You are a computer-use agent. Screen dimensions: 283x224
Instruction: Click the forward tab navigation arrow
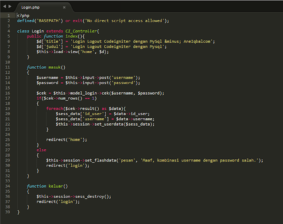[10, 7]
